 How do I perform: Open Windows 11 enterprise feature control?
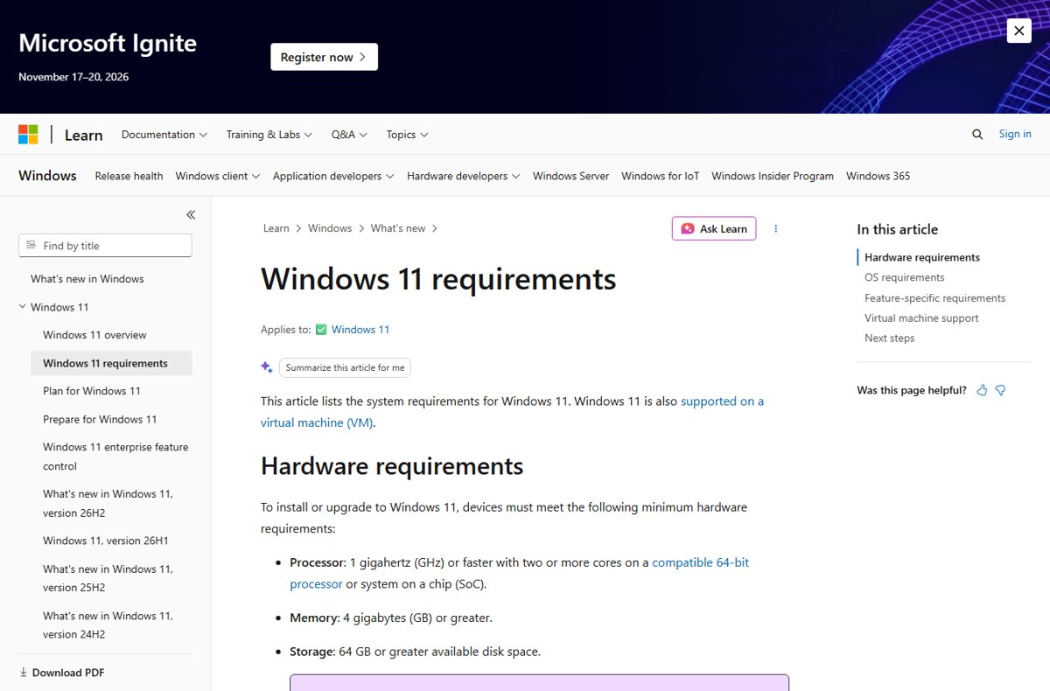(115, 457)
